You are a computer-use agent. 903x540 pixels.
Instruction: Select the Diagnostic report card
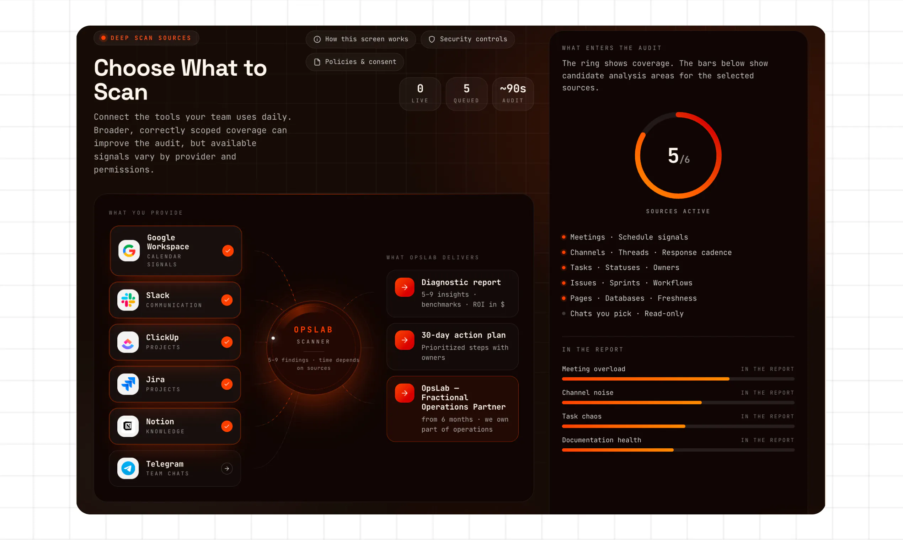click(x=453, y=294)
